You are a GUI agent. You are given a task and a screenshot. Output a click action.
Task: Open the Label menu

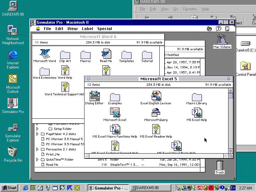tap(87, 29)
